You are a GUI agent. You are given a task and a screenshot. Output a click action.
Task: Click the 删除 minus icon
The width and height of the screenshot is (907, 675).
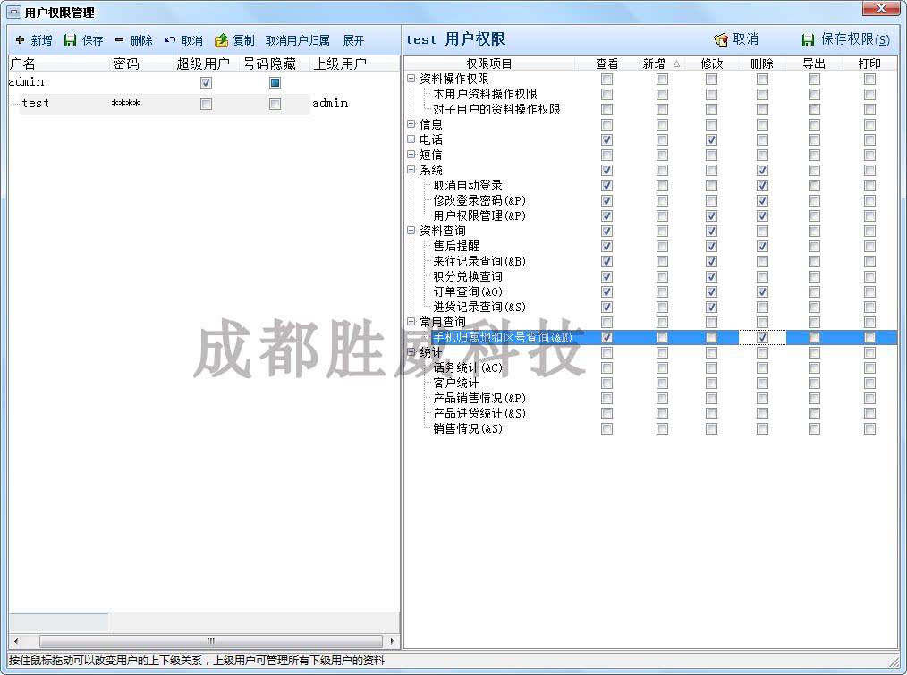click(119, 40)
